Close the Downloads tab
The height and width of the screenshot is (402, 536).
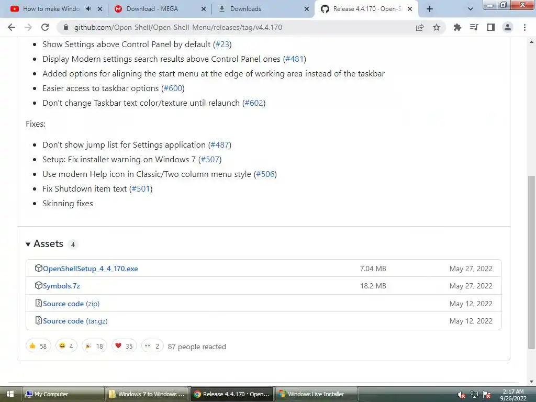307,9
